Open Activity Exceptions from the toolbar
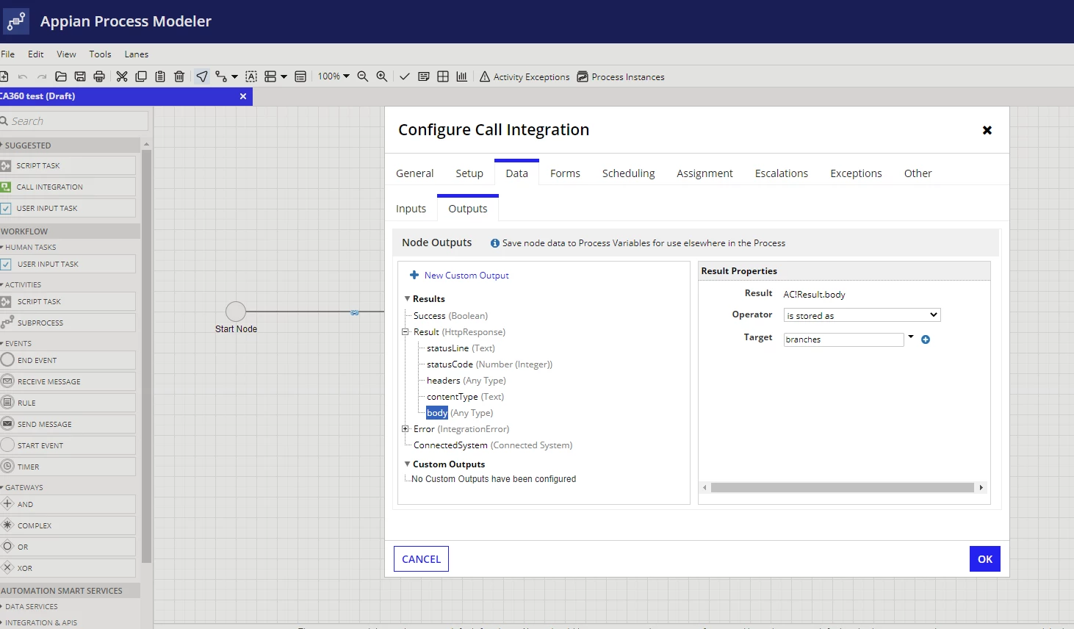 (x=525, y=76)
